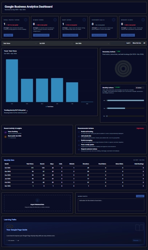Click the Mar 2026 row in Monthly Data
The image size is (148, 250).
(74, 186)
